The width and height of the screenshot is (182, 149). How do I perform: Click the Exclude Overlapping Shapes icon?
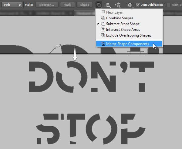(103, 35)
